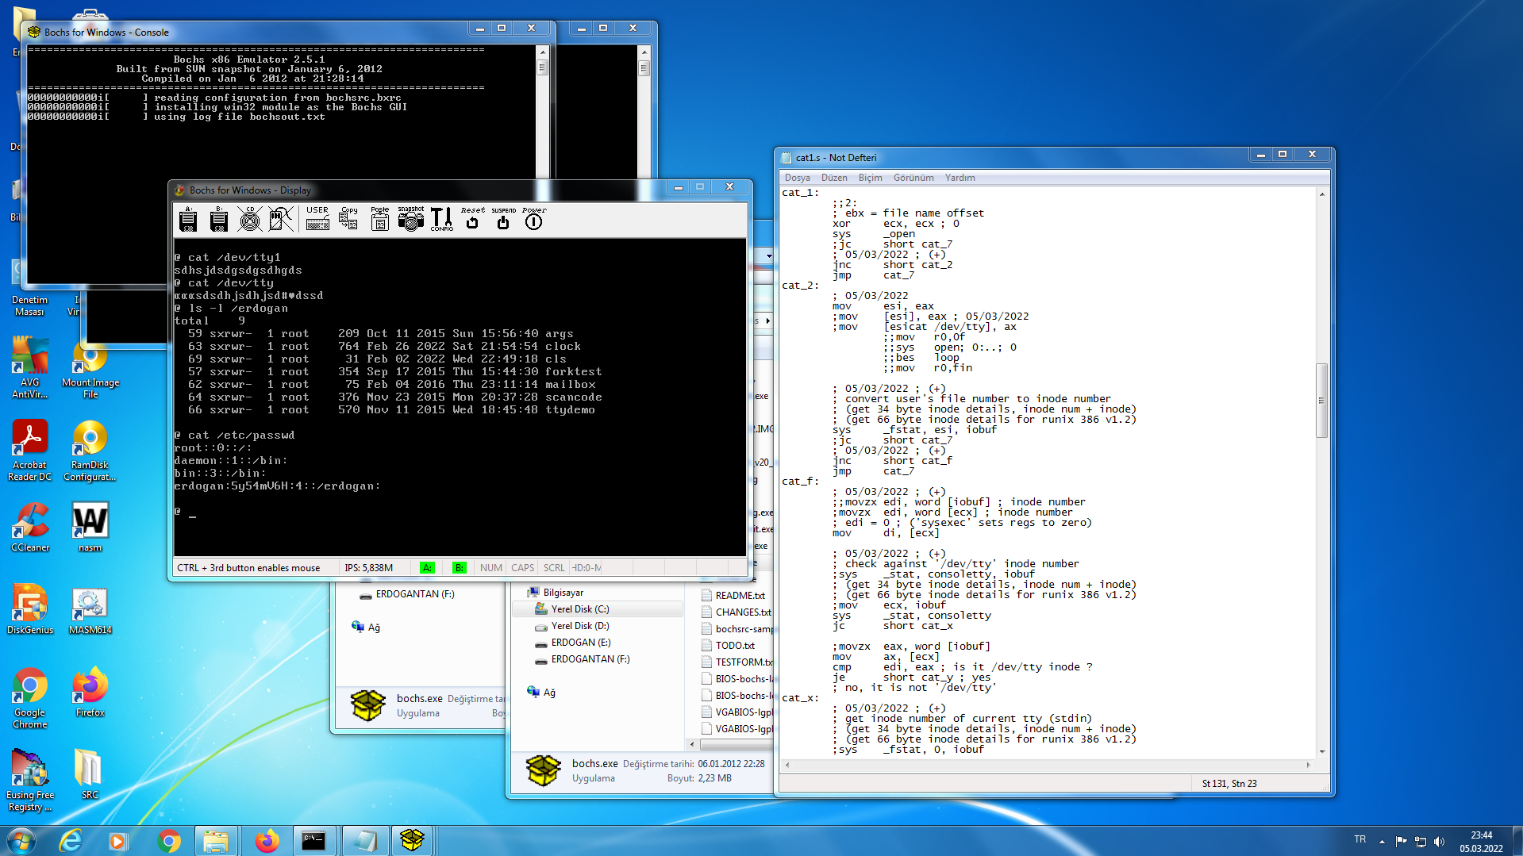Take a snapshot with the camera icon

(410, 219)
